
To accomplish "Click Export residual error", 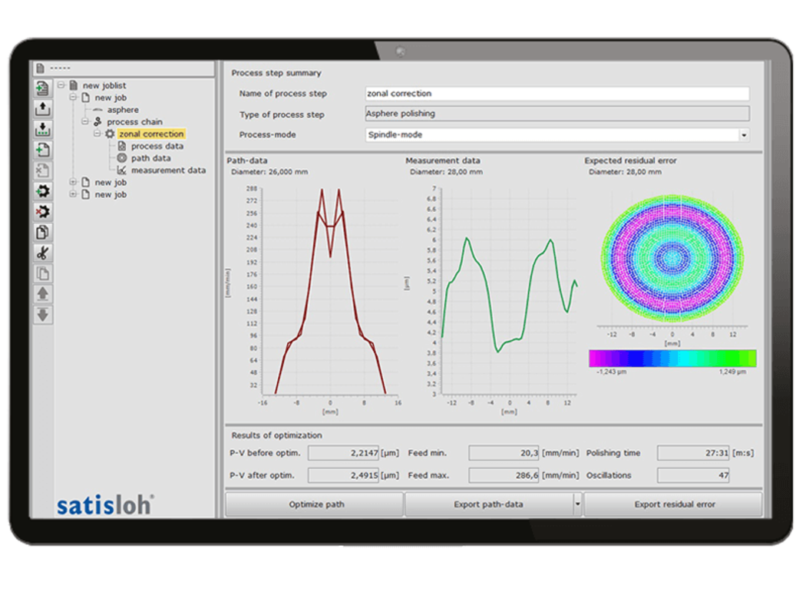I will pos(673,504).
